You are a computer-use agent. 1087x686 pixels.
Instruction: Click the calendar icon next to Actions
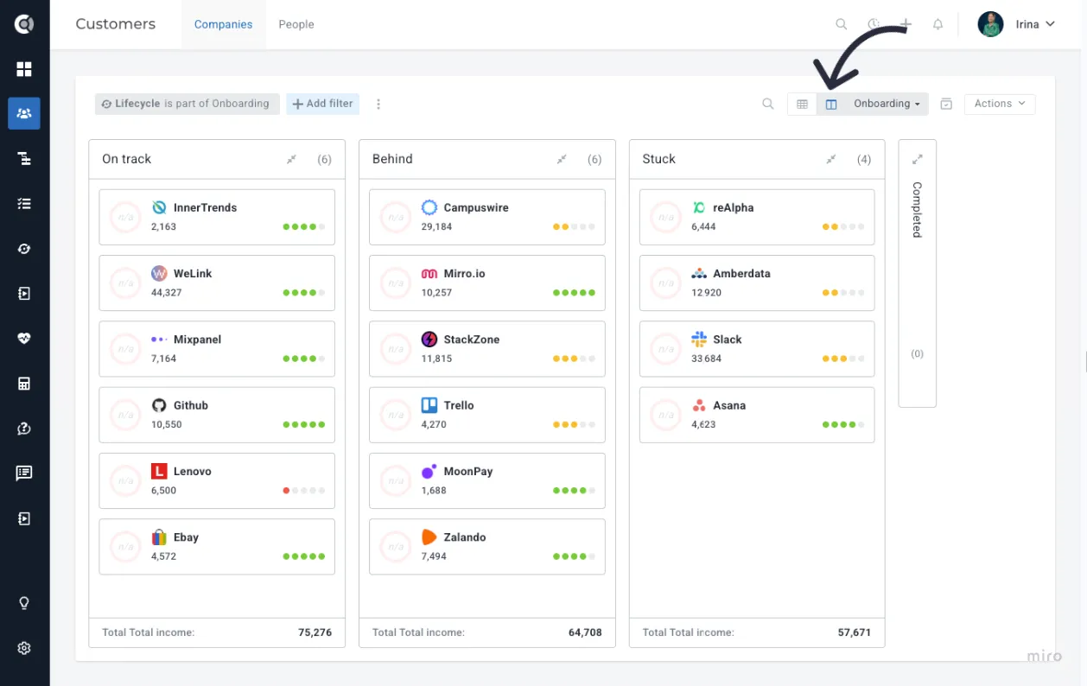pyautogui.click(x=946, y=104)
